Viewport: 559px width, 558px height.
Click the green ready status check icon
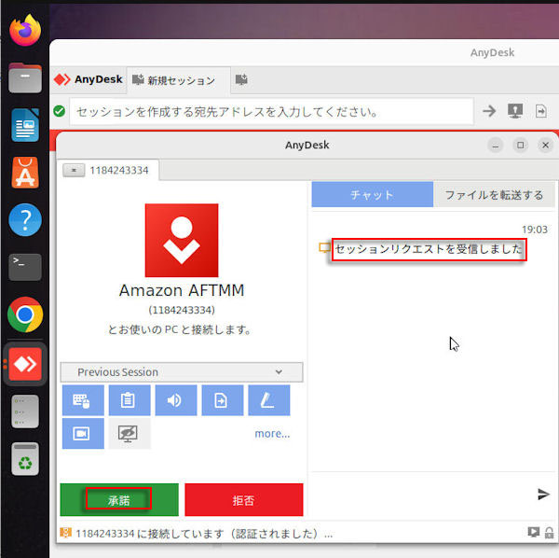point(60,111)
